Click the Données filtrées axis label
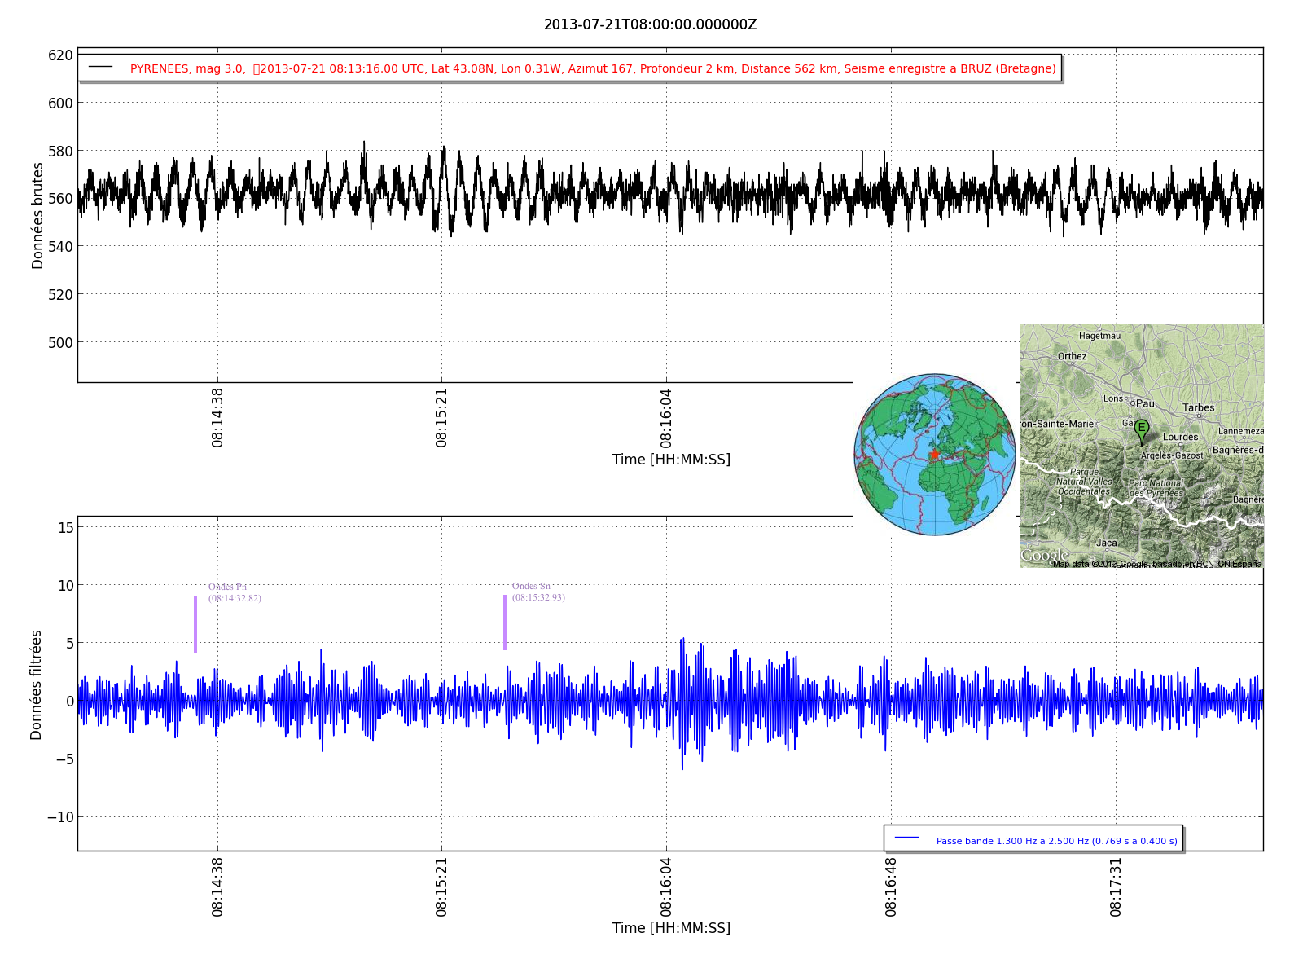Viewport: 1303px width, 968px height. click(x=36, y=684)
